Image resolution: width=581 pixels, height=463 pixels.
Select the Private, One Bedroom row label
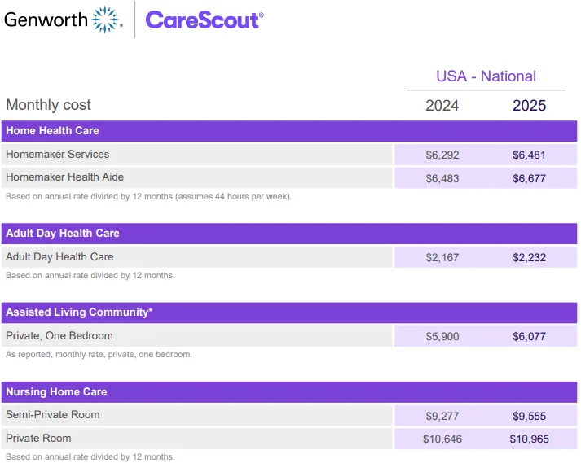click(x=59, y=336)
